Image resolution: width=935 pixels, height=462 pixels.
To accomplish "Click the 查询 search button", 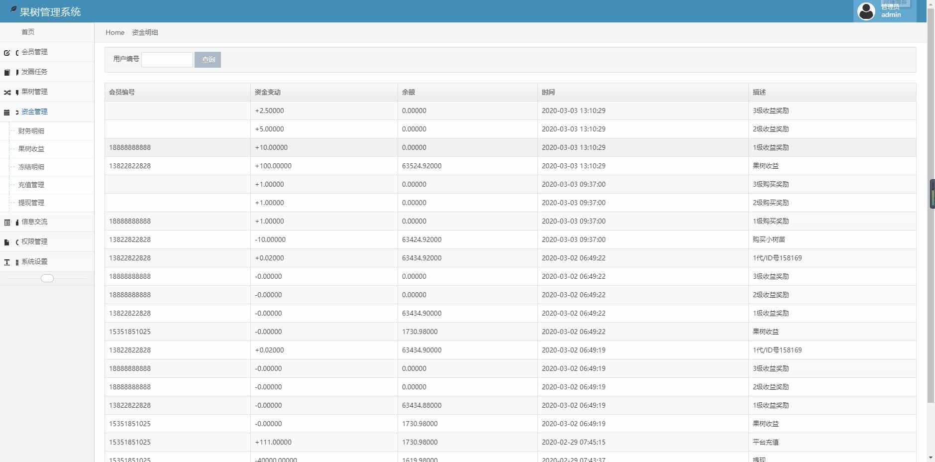I will [x=208, y=60].
